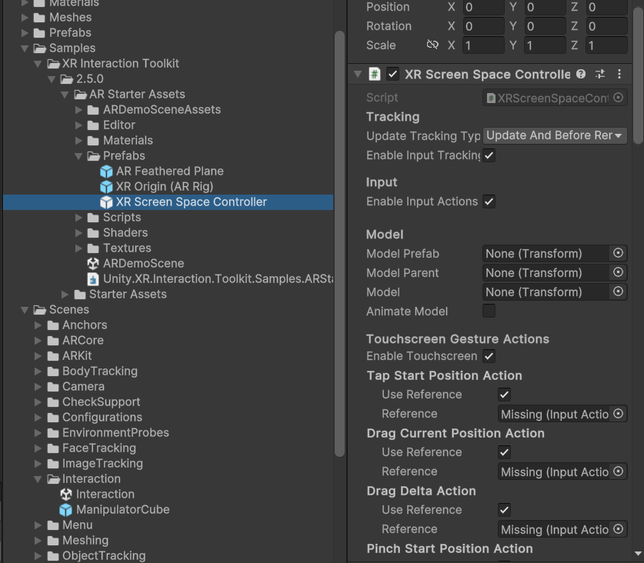Open object picker for Model Parent

point(618,272)
